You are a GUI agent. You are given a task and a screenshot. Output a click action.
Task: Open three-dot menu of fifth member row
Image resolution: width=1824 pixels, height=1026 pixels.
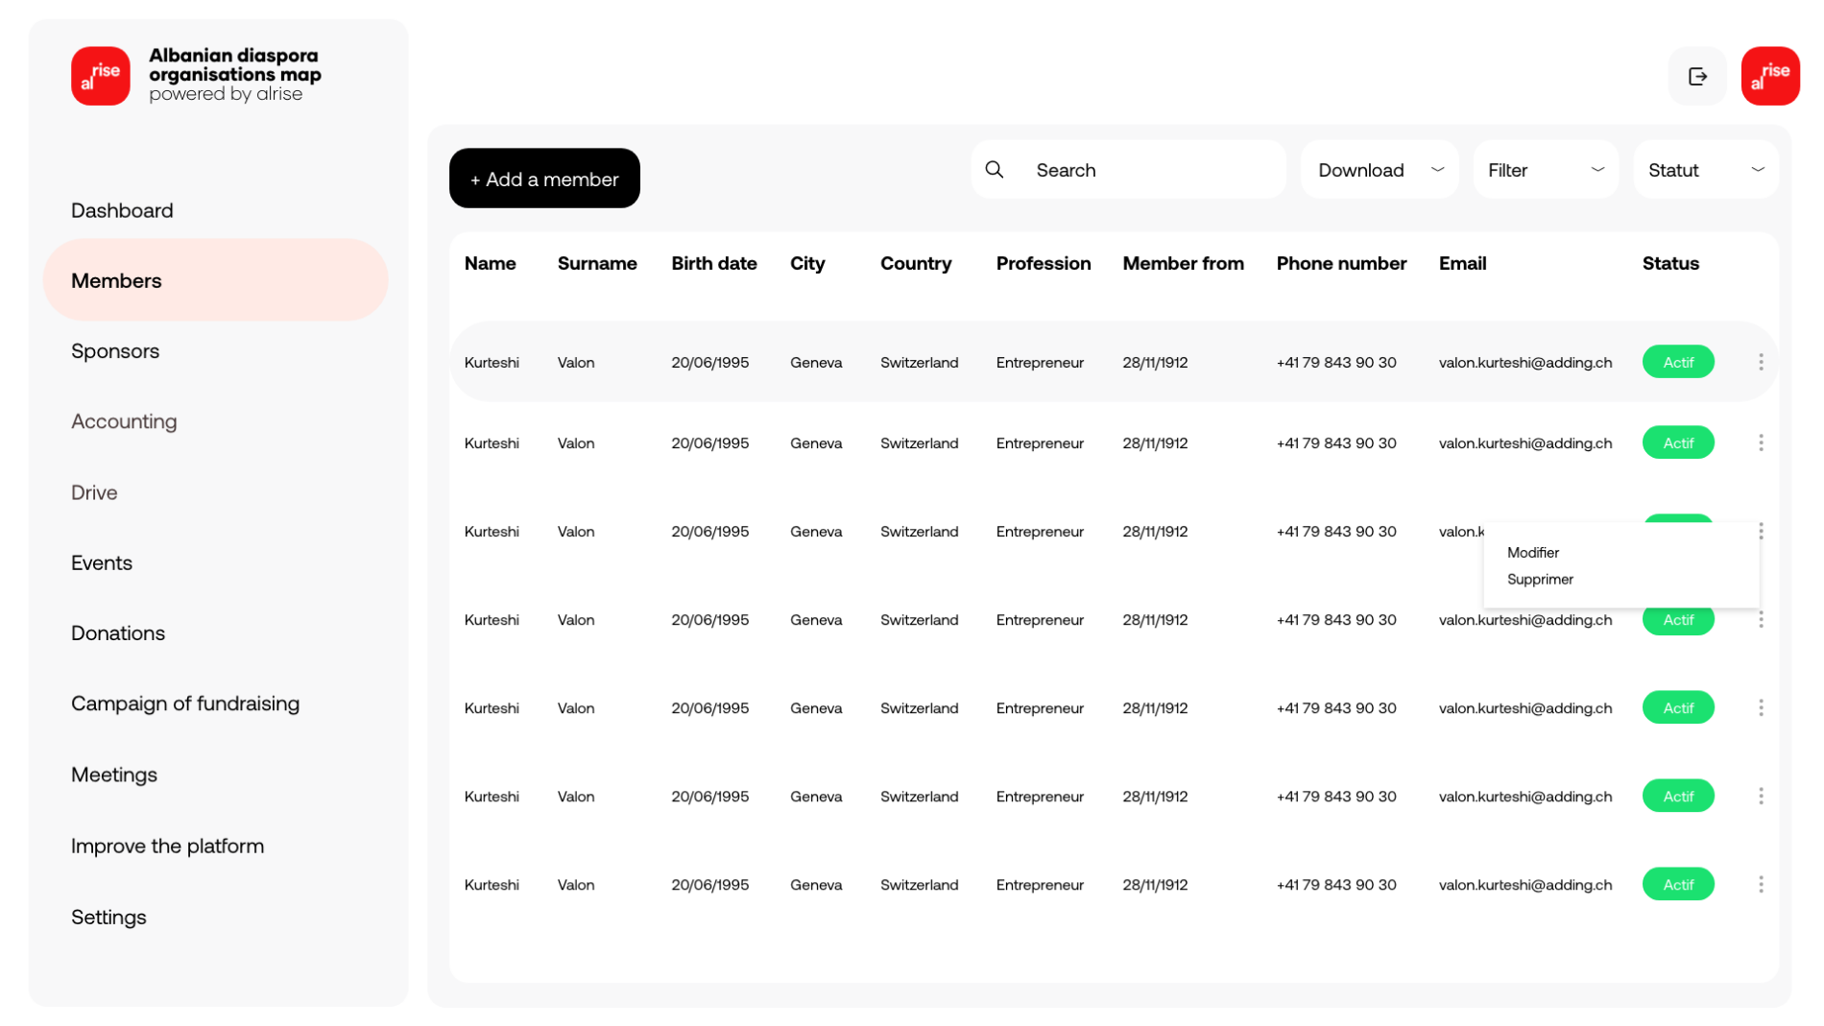tap(1760, 707)
